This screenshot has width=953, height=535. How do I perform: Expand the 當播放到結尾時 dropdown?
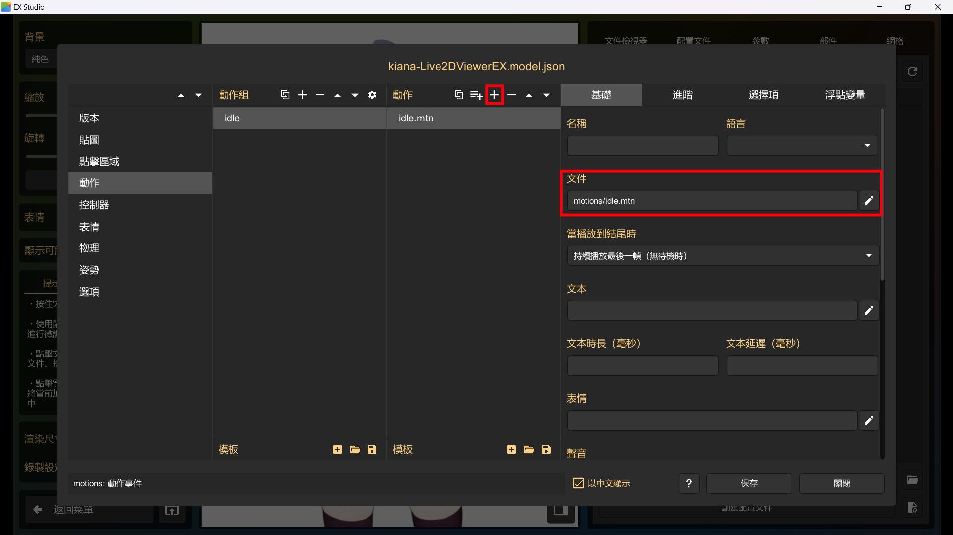(x=723, y=256)
